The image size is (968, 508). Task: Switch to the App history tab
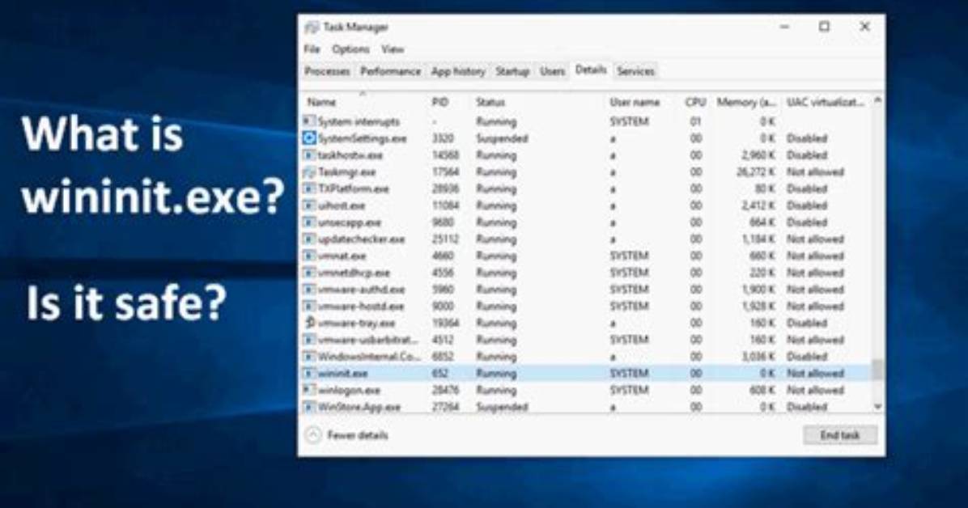click(x=458, y=71)
